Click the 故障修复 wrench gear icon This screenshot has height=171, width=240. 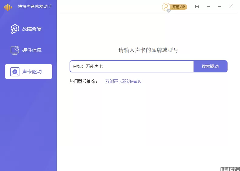[x=15, y=29]
